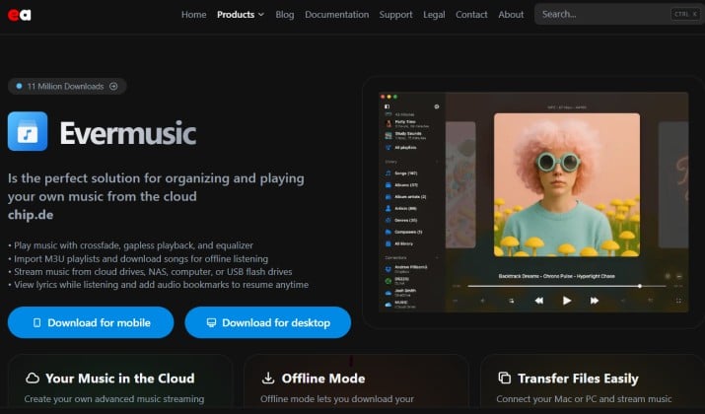Image resolution: width=705 pixels, height=414 pixels.
Task: Select Albums in the preview library list
Action: (x=401, y=184)
